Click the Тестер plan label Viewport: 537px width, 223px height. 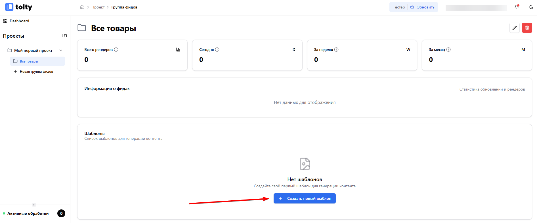(x=399, y=7)
